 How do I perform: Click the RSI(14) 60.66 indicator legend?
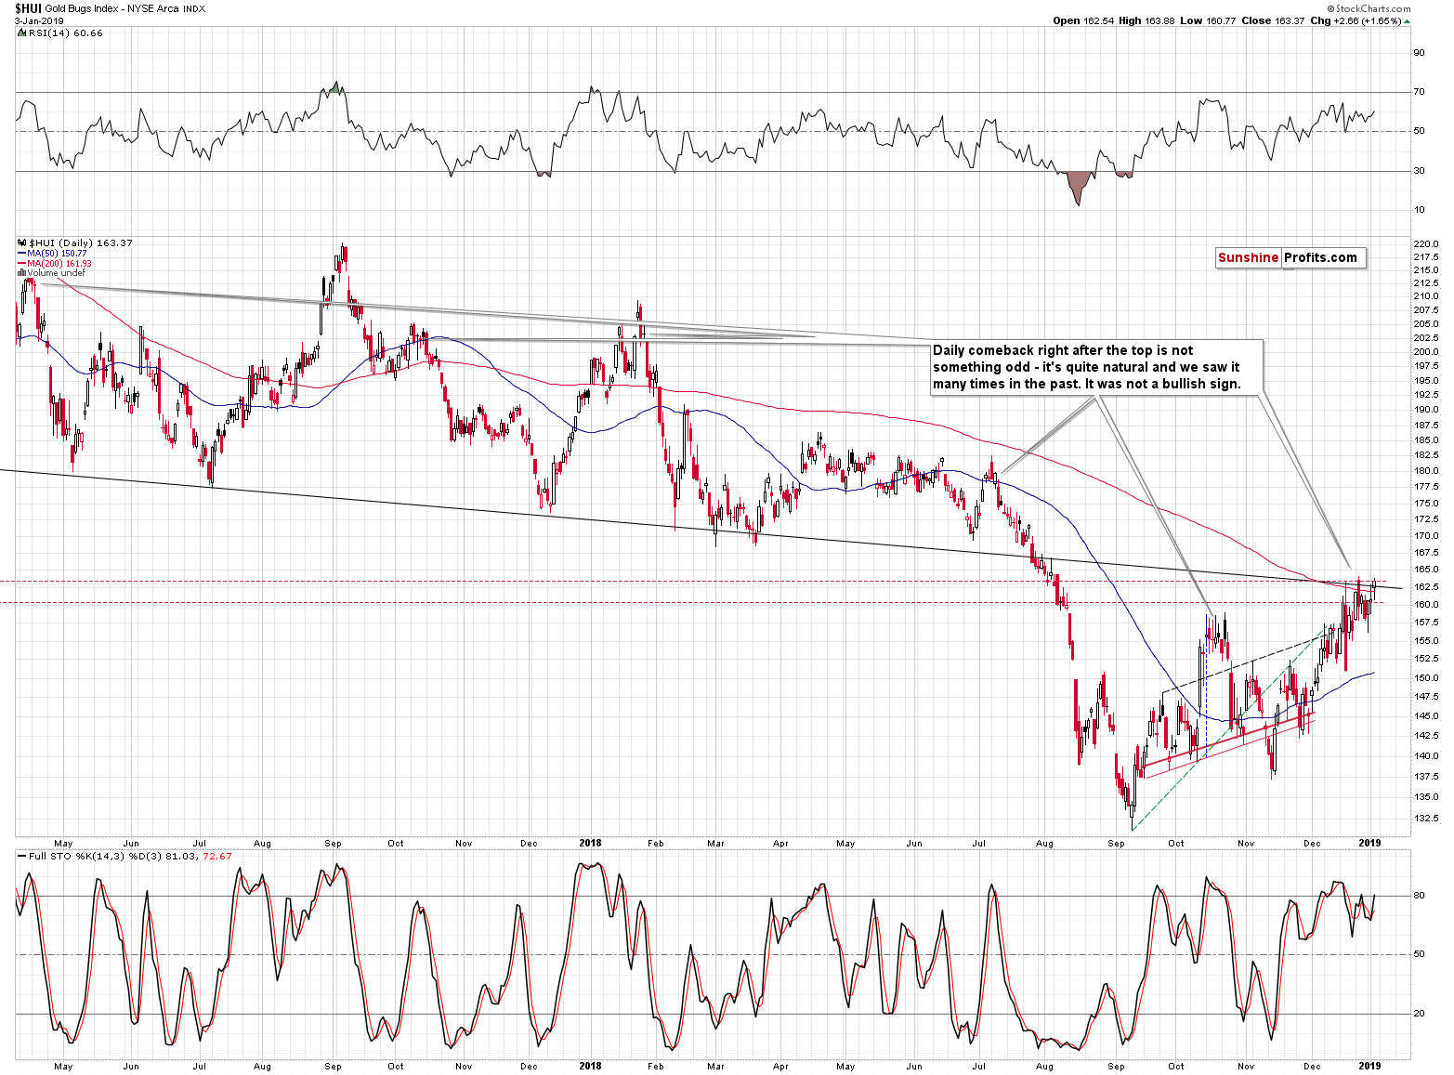click(66, 33)
